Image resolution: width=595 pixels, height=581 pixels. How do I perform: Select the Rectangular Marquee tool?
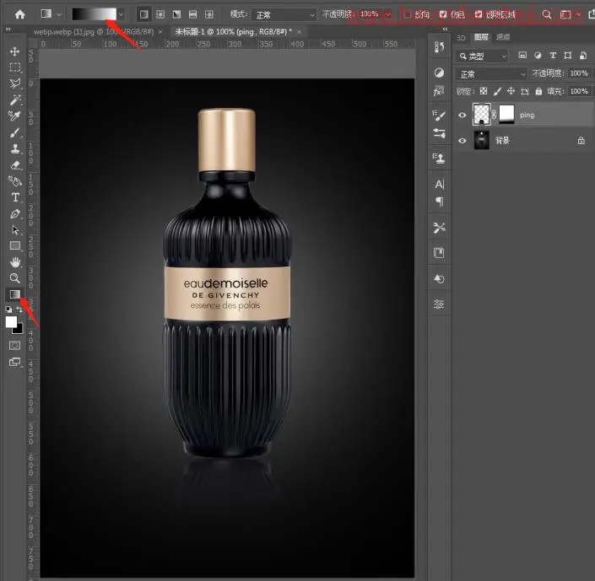[15, 67]
